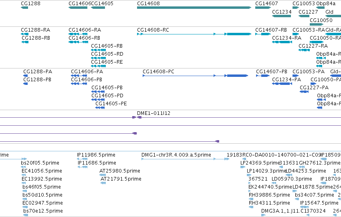Image resolution: width=341 pixels, height=217 pixels.
Task: Select the Obp84a gene label
Action: (x=326, y=4)
